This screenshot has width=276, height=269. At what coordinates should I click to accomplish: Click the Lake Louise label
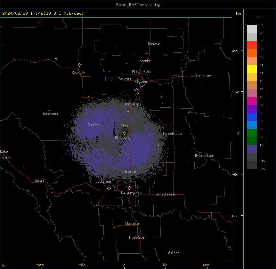pyautogui.click(x=5, y=155)
